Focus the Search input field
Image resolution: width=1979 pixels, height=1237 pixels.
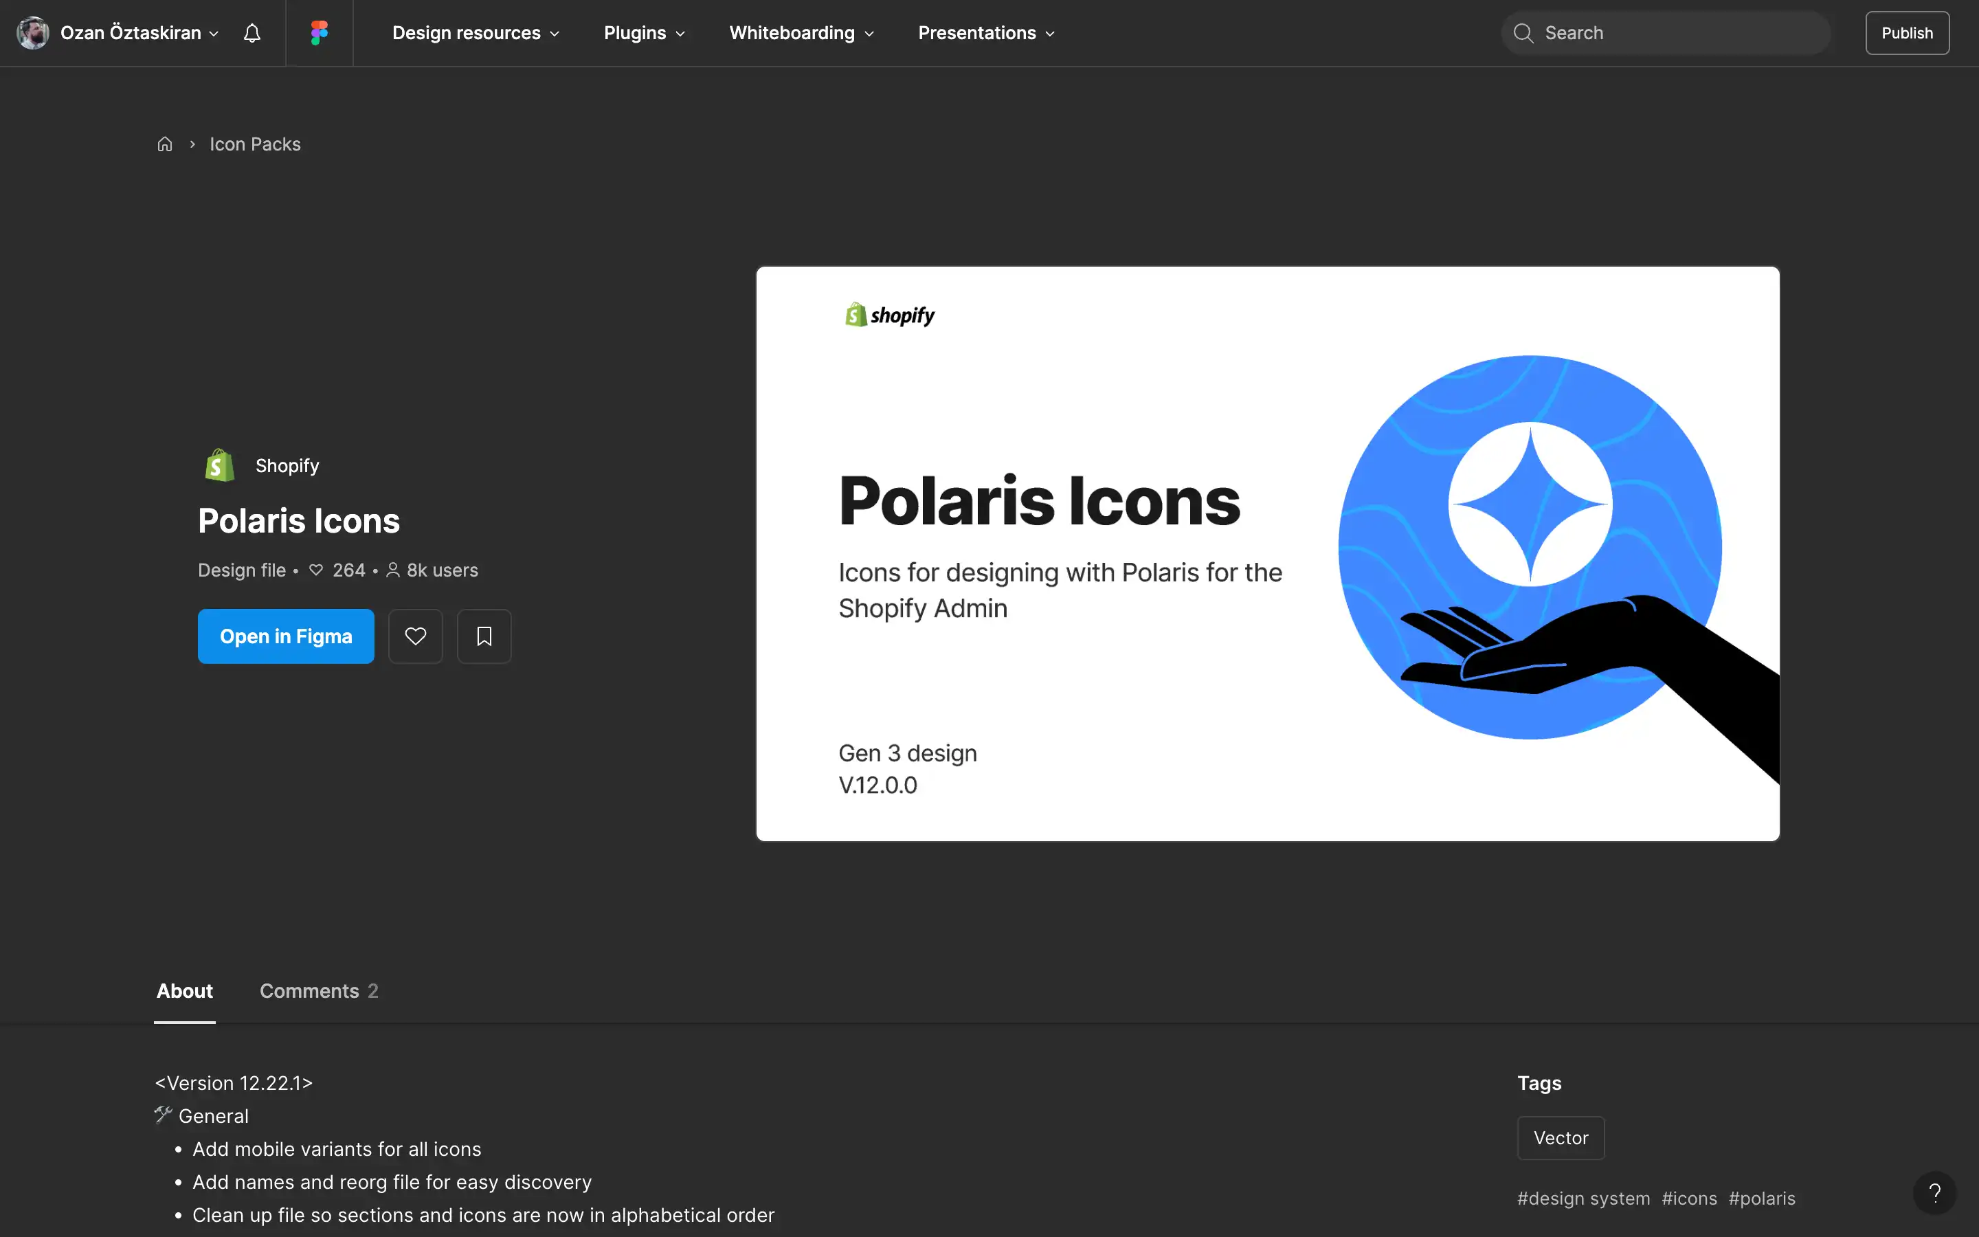tap(1665, 33)
